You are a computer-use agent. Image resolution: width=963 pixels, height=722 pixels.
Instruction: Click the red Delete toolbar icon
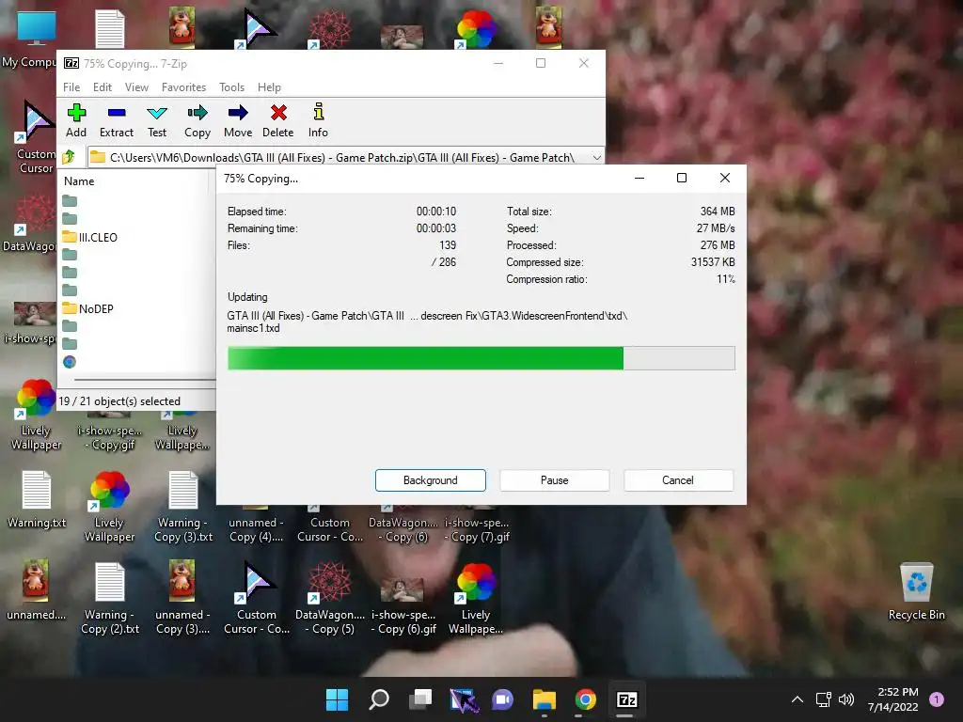(278, 120)
